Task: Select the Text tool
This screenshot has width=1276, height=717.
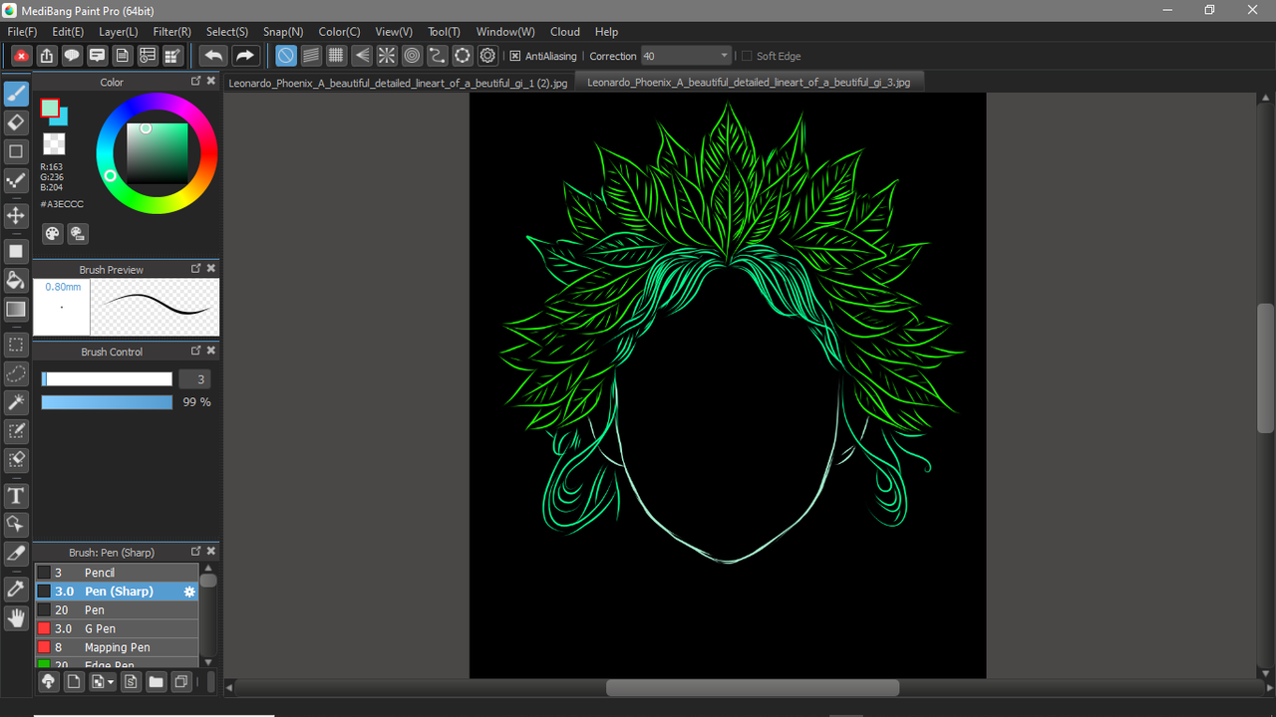Action: pyautogui.click(x=16, y=496)
